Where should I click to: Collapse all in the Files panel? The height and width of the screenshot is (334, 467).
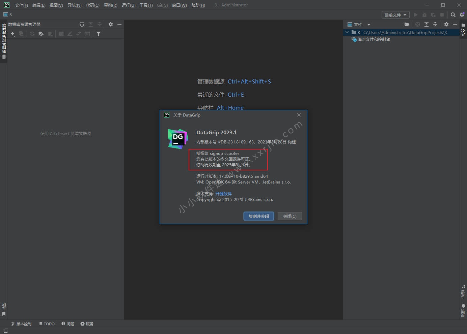click(x=435, y=24)
